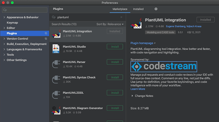
Task: Open the Sort By Relevance dropdown
Action: 110,24
